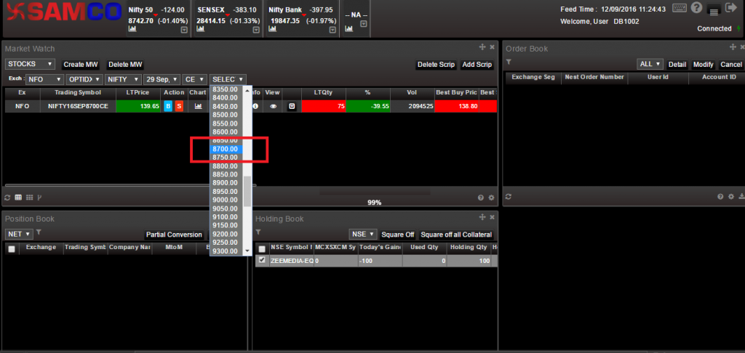The height and width of the screenshot is (353, 745).
Task: Expand the NFO exchange dropdown
Action: click(45, 79)
